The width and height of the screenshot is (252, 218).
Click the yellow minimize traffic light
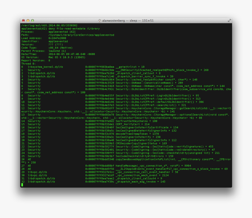click(28, 20)
